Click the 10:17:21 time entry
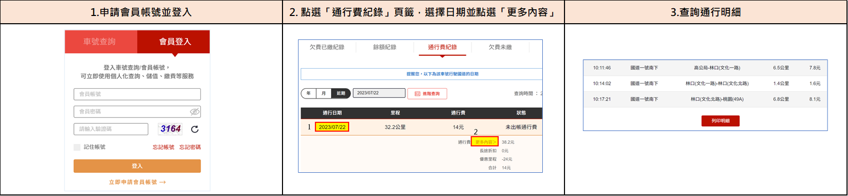This screenshot has height=196, width=848. coord(602,99)
